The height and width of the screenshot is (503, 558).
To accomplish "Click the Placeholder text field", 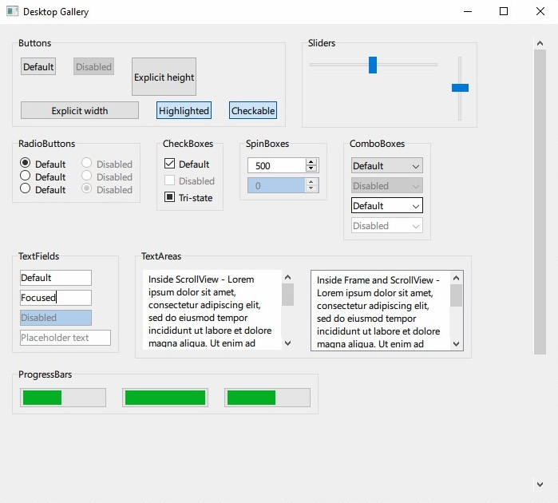I will point(65,338).
